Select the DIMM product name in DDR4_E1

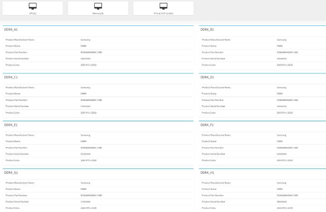tap(84, 142)
